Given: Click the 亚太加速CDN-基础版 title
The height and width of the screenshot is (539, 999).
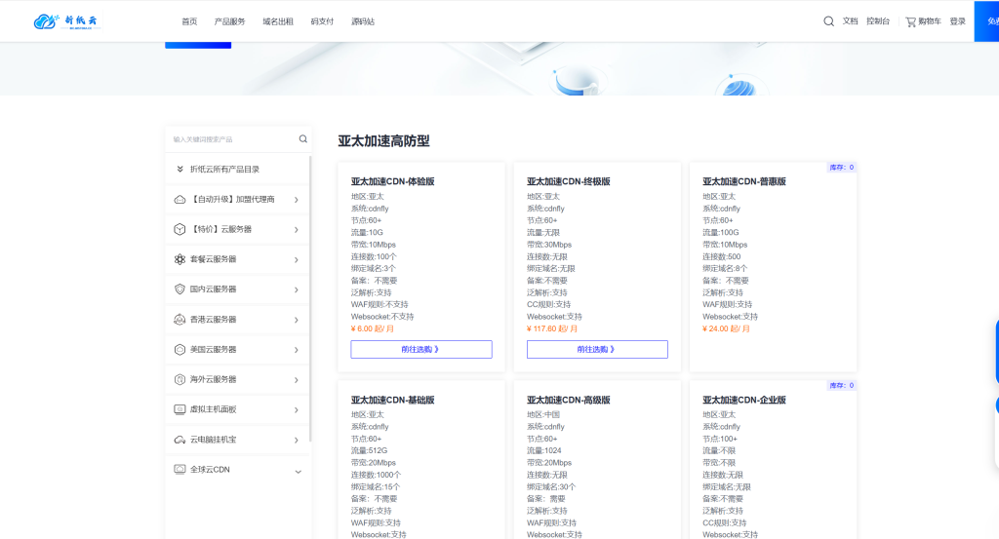Looking at the screenshot, I should 392,400.
